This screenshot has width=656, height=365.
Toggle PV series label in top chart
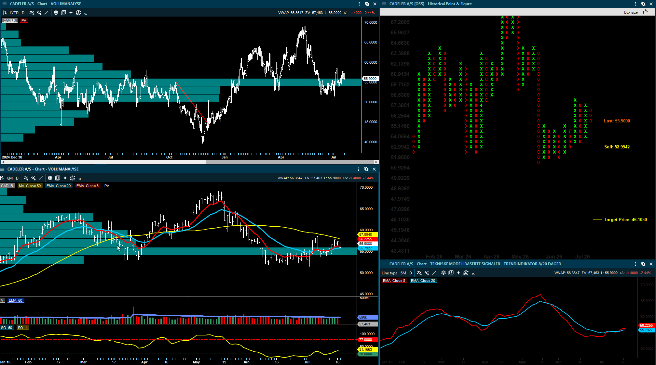pos(24,20)
